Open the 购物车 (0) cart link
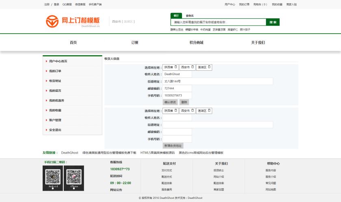Image resolution: width=341 pixels, height=202 pixels. (260, 4)
